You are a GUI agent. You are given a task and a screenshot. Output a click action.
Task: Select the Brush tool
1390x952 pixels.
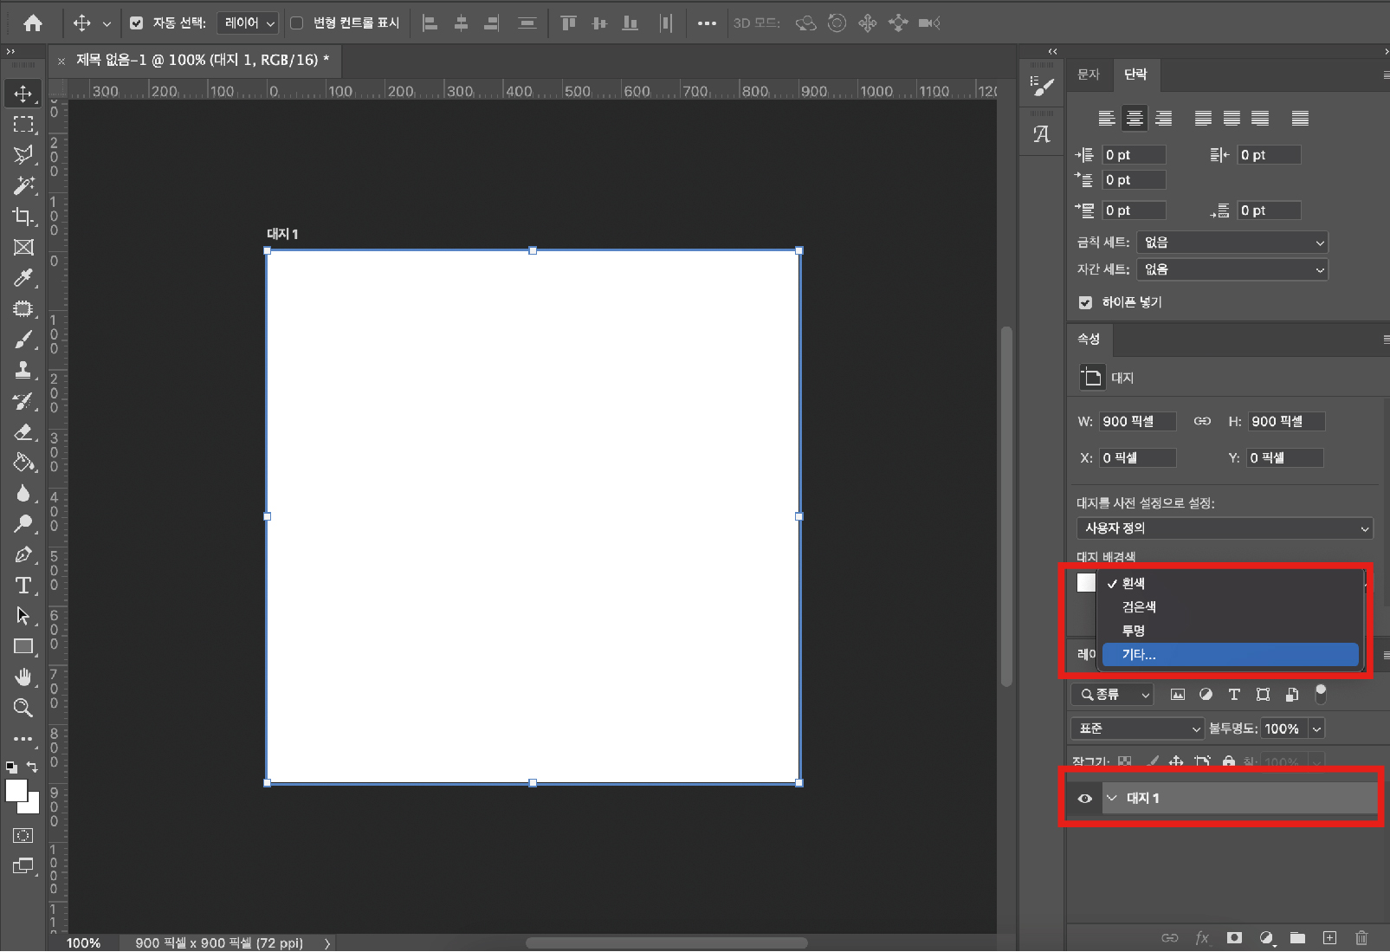[x=23, y=340]
